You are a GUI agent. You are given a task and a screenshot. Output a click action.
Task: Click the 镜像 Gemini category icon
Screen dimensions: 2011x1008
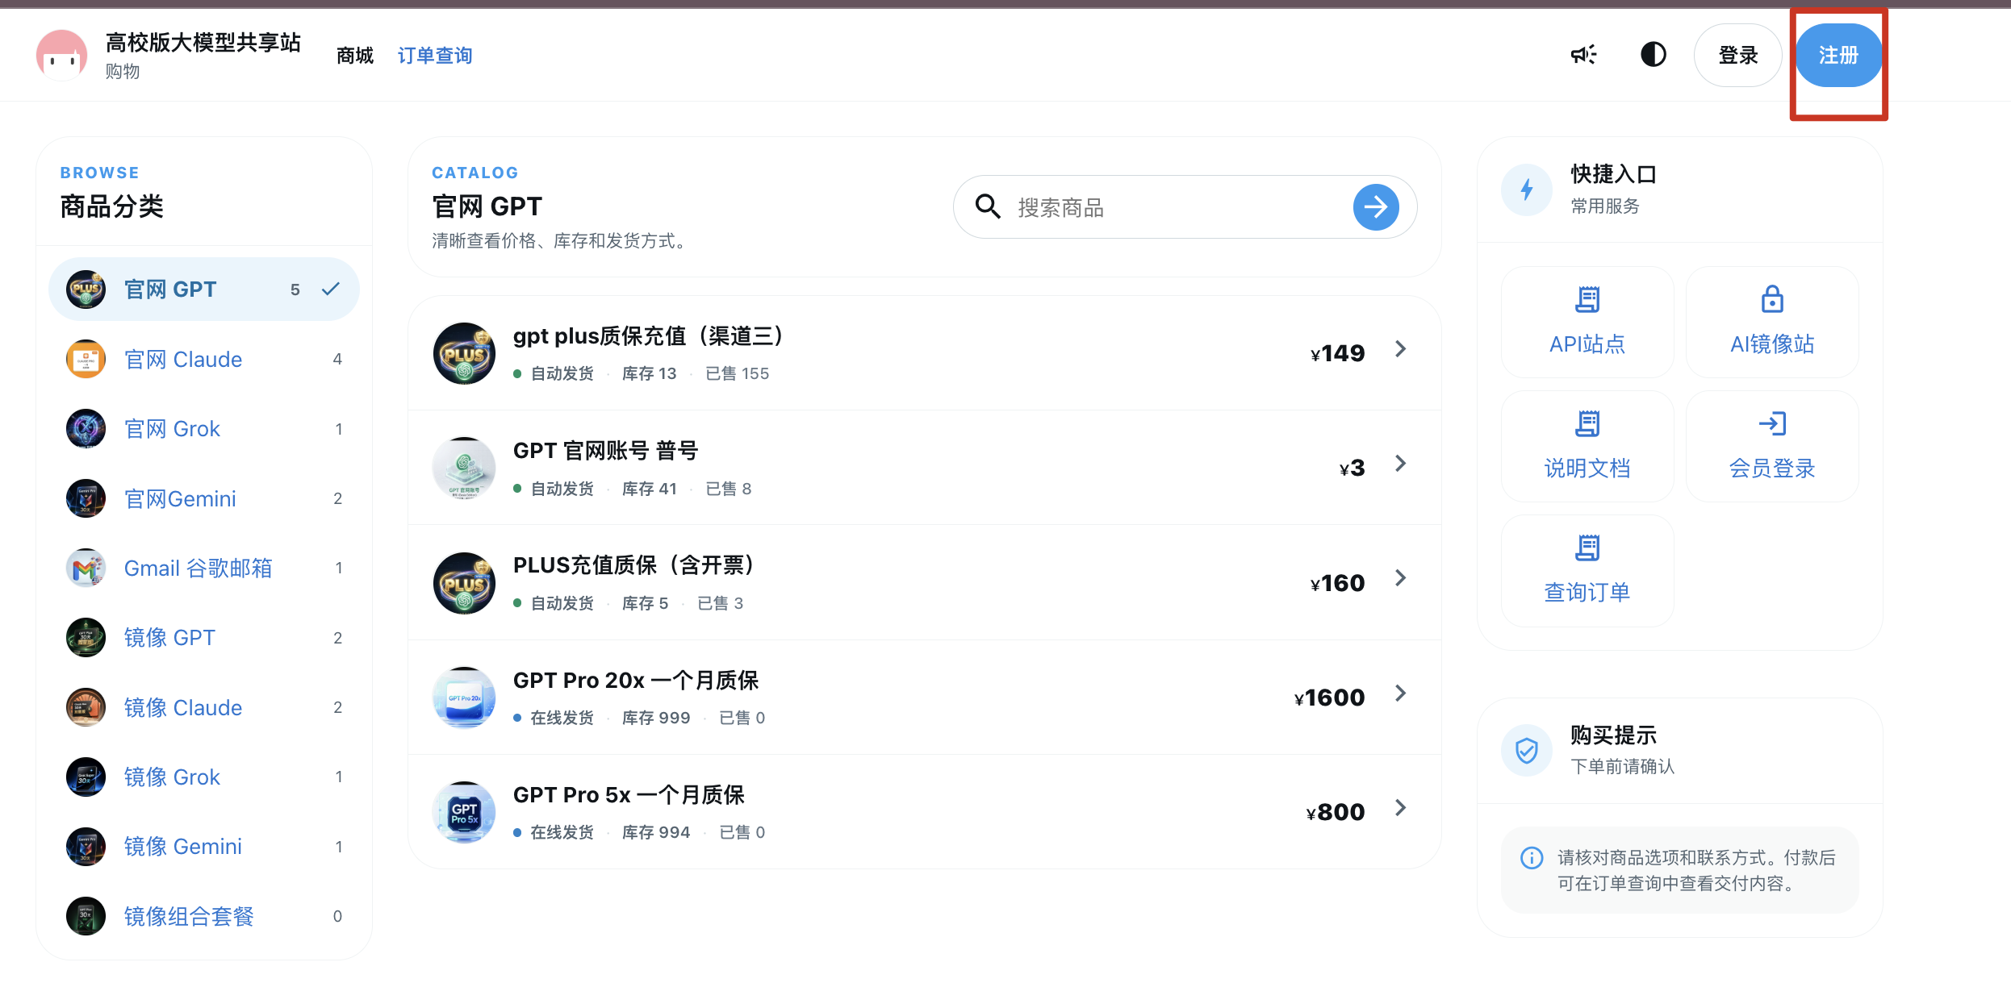(x=86, y=847)
